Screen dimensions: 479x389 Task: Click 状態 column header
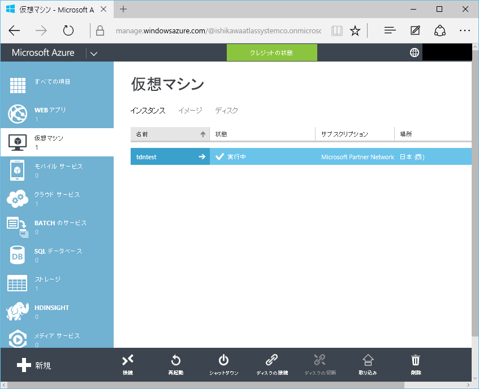[x=262, y=134]
